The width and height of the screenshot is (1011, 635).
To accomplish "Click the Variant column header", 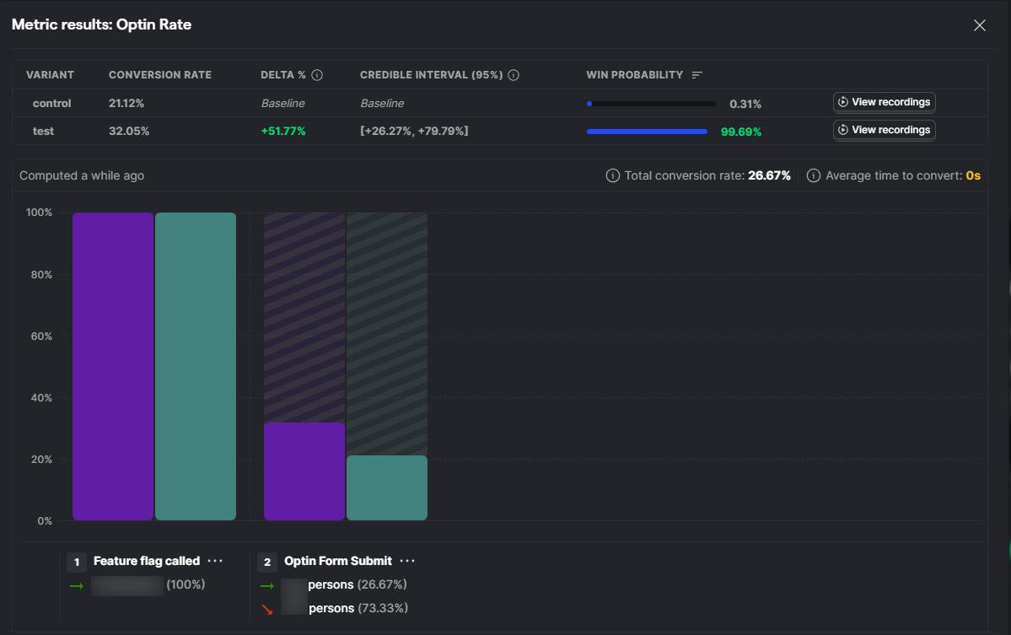I will (50, 75).
